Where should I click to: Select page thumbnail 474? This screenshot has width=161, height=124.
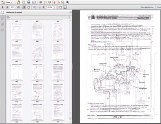pos(58,92)
